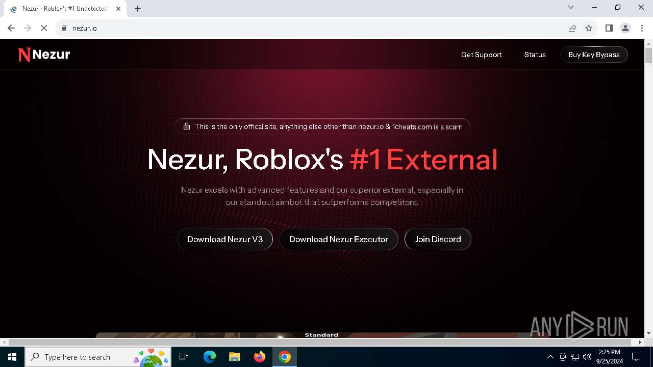Open the volume tray icon
Image resolution: width=653 pixels, height=367 pixels.
coord(587,357)
